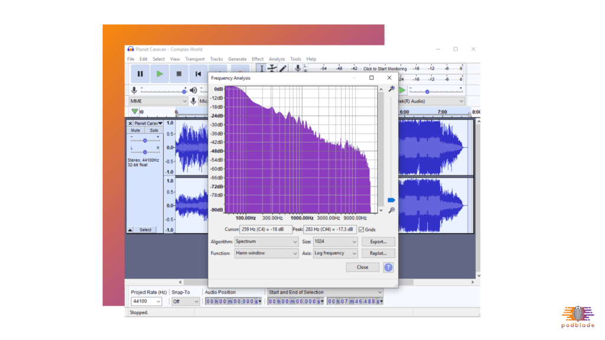605x340 pixels.
Task: Open the Algorithm Spectrum dropdown
Action: click(266, 241)
